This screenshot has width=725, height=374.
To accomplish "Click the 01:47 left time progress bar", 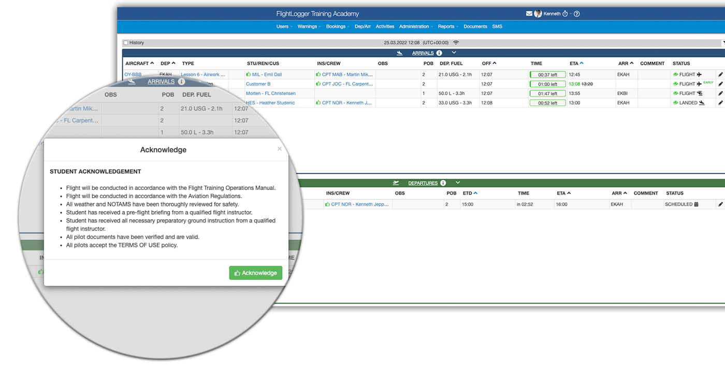I will tap(547, 94).
